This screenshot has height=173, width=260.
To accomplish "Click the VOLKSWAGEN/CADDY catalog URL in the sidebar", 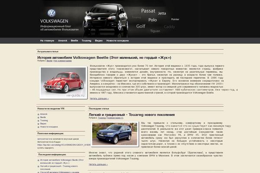I will (x=64, y=145).
